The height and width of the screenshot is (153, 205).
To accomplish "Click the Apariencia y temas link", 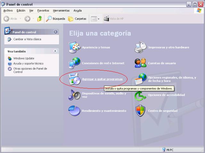I will coord(96,47).
